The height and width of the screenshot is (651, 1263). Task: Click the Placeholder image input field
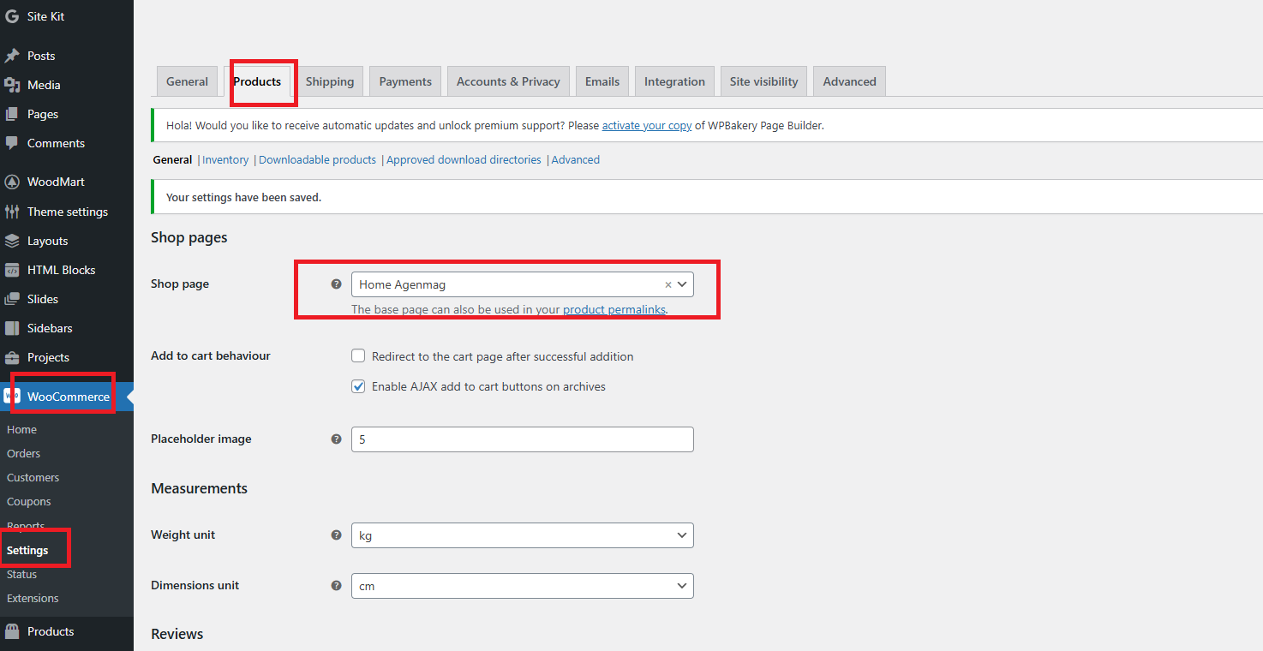coord(523,439)
